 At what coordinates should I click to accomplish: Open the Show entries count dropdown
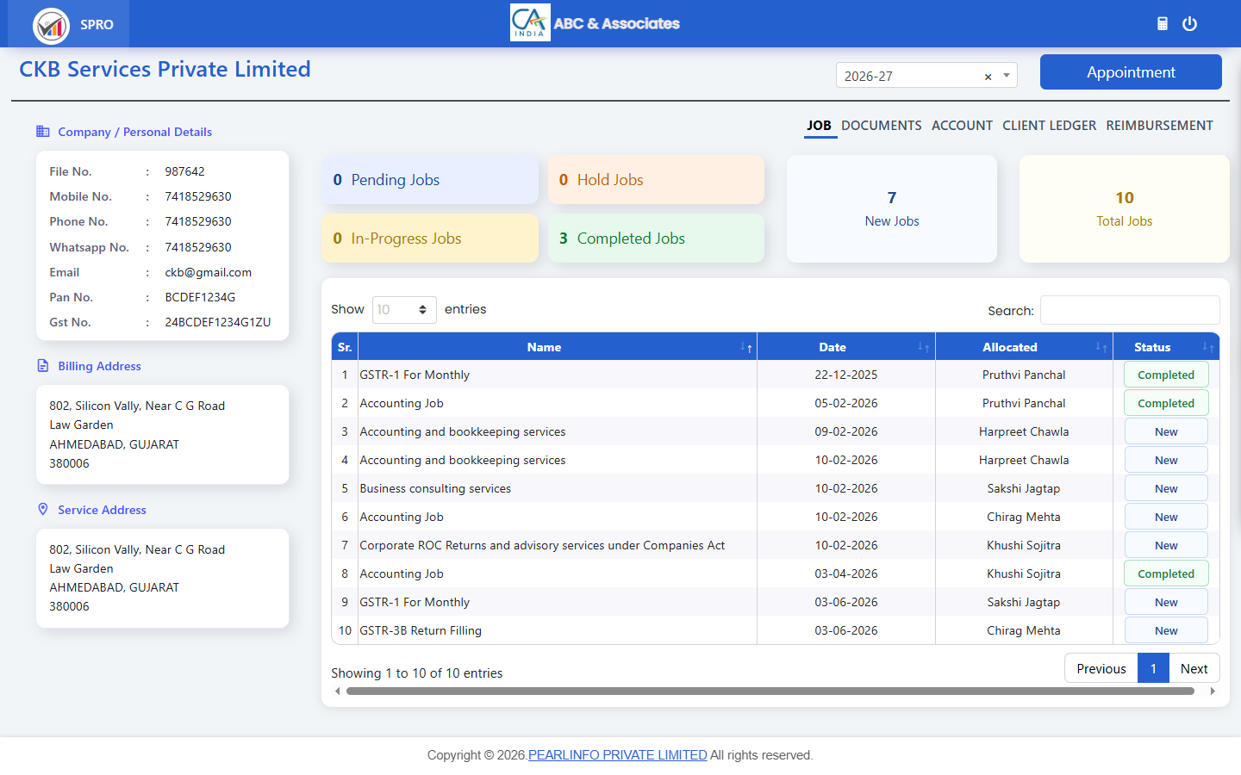click(x=404, y=310)
